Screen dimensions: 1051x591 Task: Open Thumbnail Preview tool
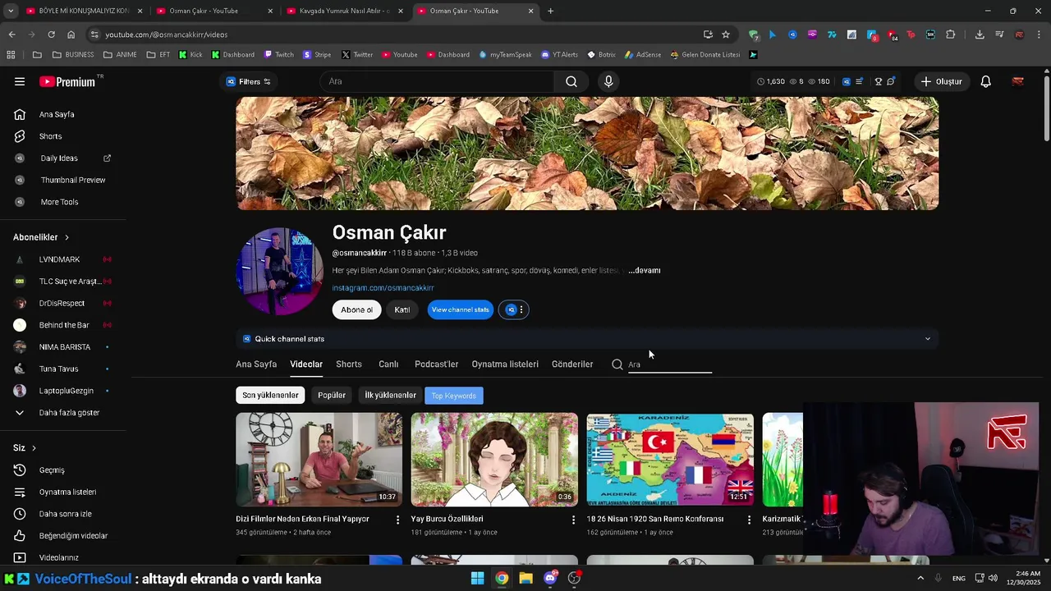coord(73,180)
